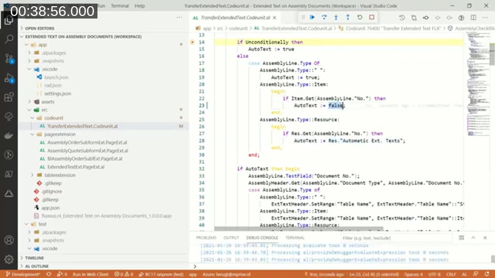Screen dimensions: 495x278
Task: Close the TransferExtendedText.Codeunit.al tab
Action: click(275, 18)
